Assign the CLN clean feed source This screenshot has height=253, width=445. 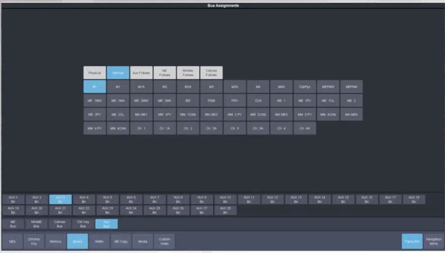click(x=258, y=100)
